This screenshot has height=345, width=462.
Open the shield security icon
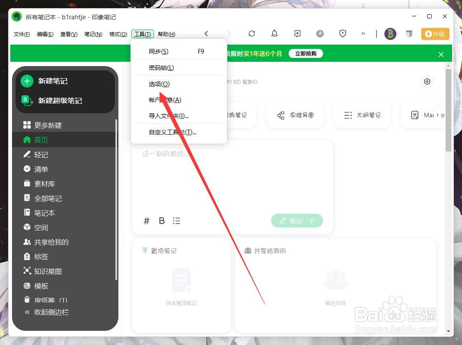(343, 33)
